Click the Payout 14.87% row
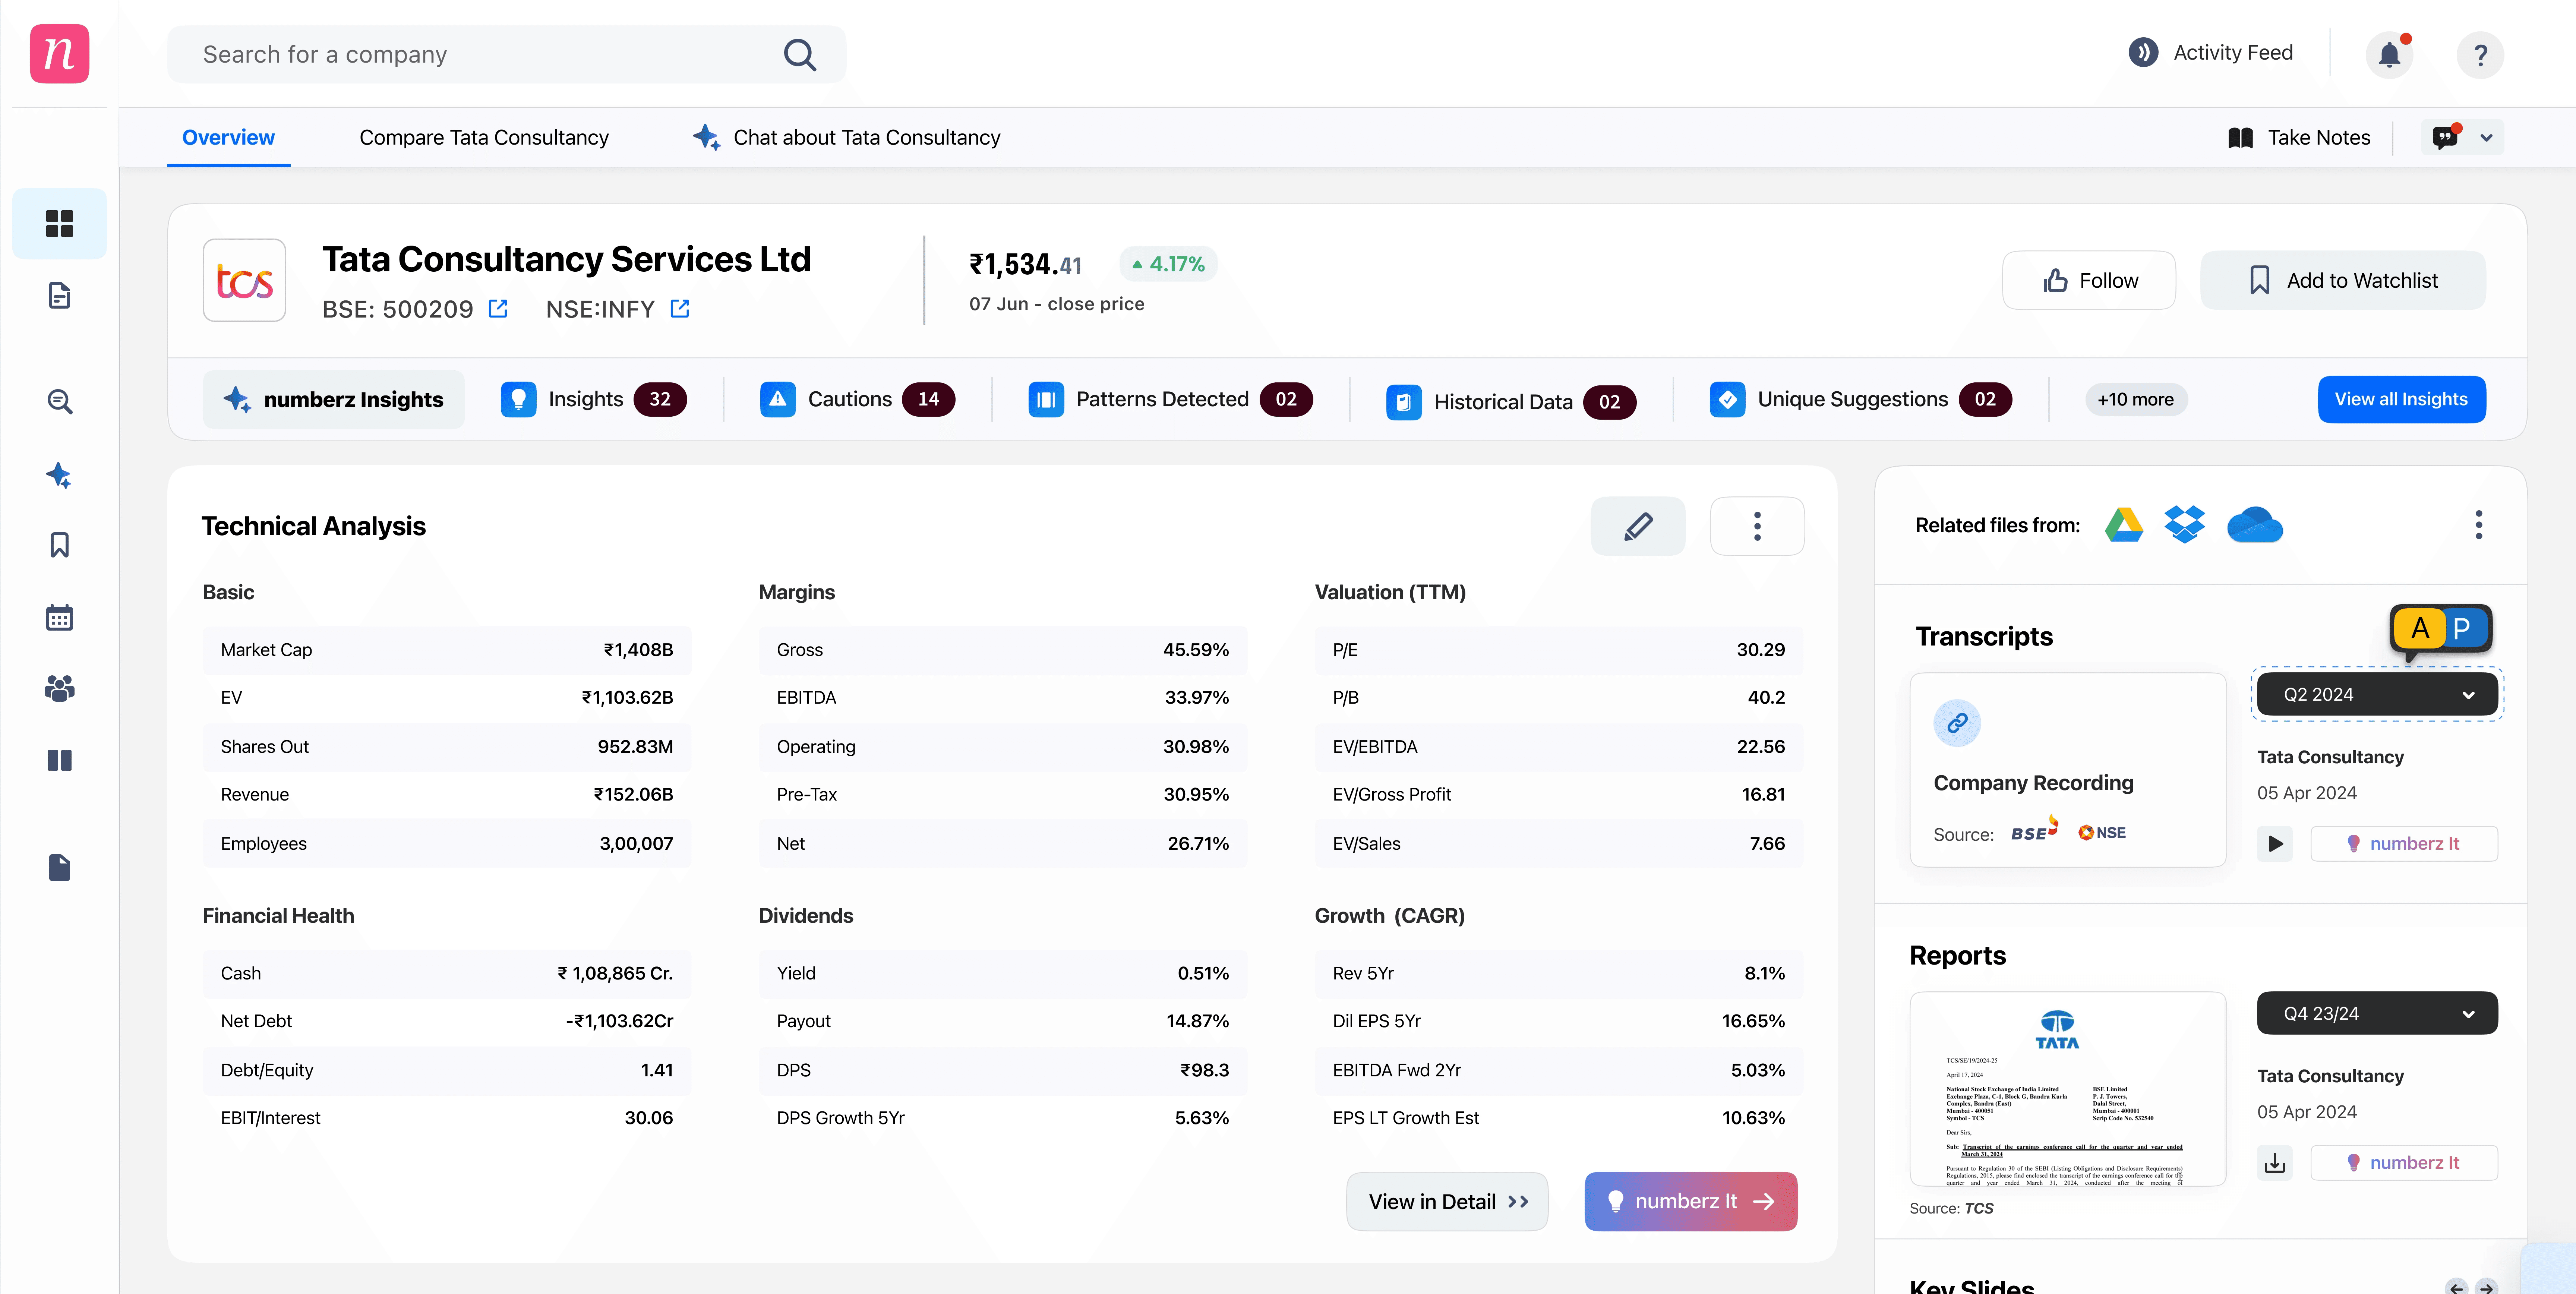The image size is (2576, 1294). pyautogui.click(x=1002, y=1021)
